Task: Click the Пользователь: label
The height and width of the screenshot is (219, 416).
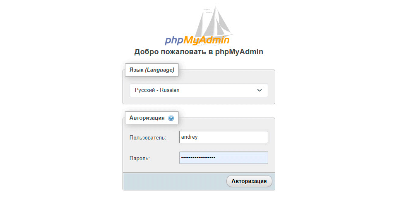Action: point(148,138)
